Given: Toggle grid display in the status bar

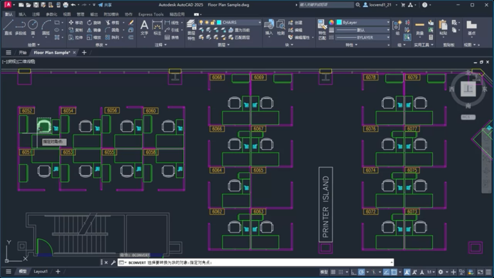Looking at the screenshot, I should click(333, 272).
